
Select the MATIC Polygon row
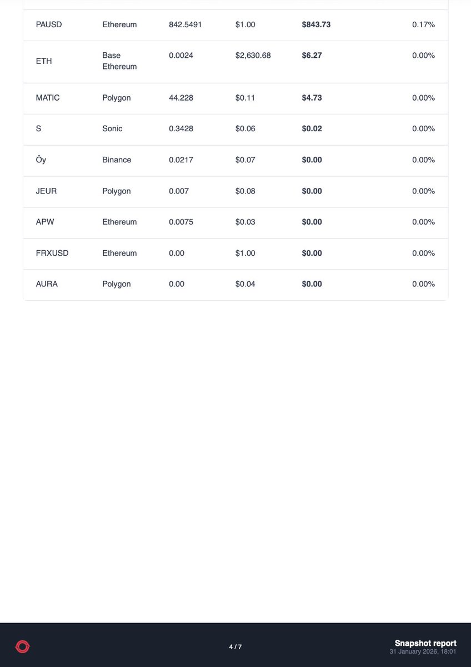point(235,98)
